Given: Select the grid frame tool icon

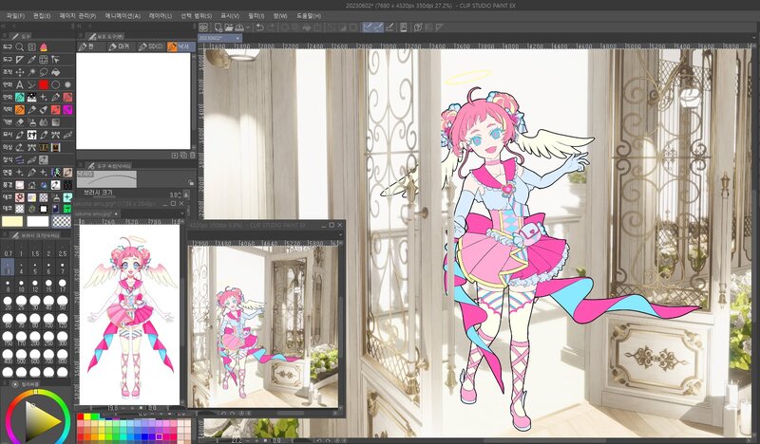Looking at the screenshot, I should tap(44, 60).
